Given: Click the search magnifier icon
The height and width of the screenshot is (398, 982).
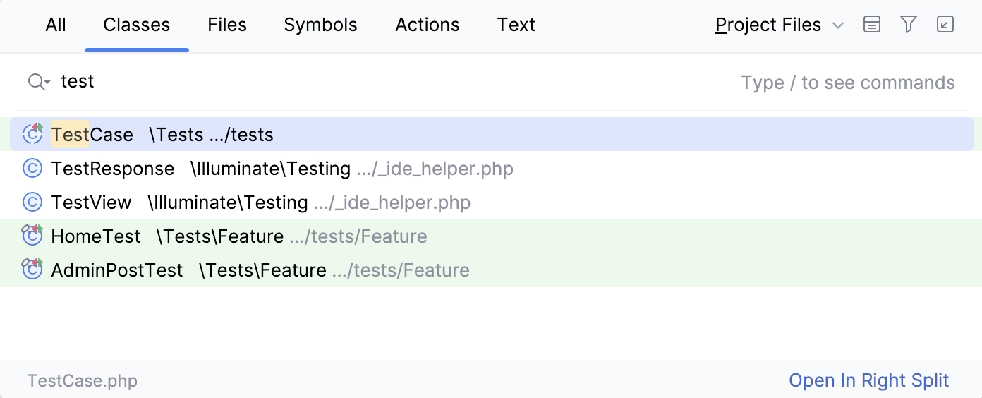Looking at the screenshot, I should [35, 82].
